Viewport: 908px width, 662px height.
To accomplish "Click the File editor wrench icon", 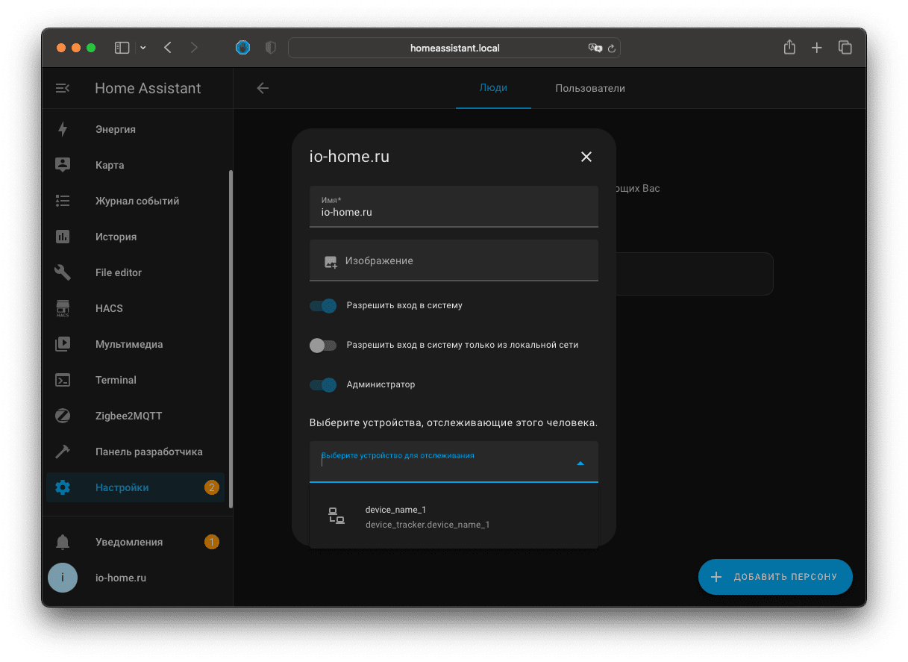I will click(x=63, y=272).
